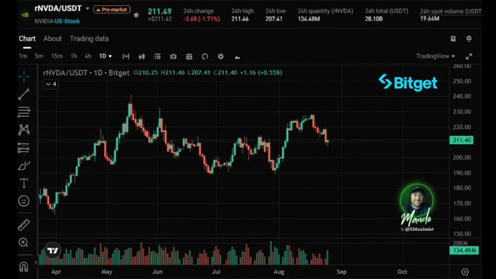Open the price alert bell icon
This screenshot has width=496, height=279.
point(469,39)
